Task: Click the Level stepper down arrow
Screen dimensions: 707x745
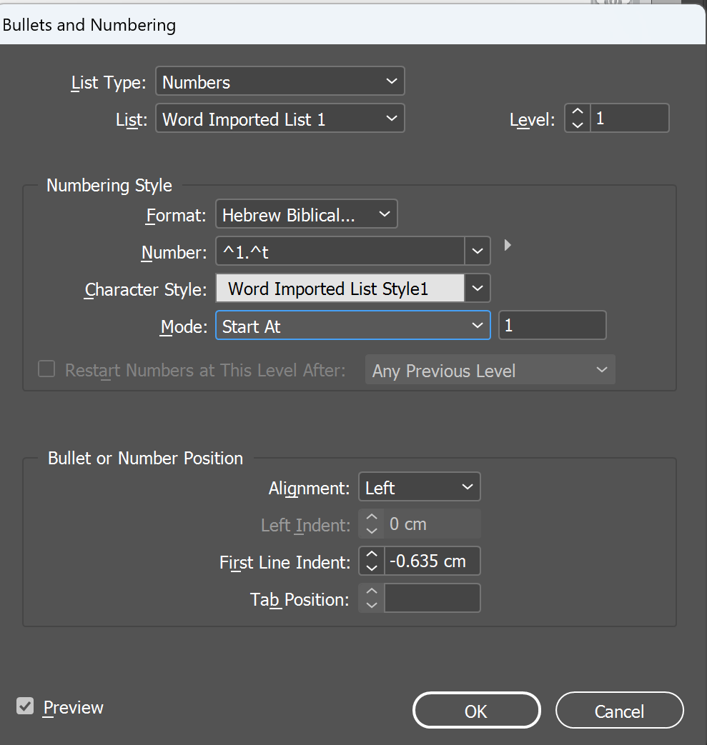Action: [x=578, y=124]
